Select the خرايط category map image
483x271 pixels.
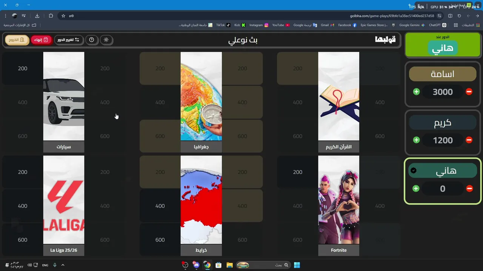pyautogui.click(x=201, y=200)
